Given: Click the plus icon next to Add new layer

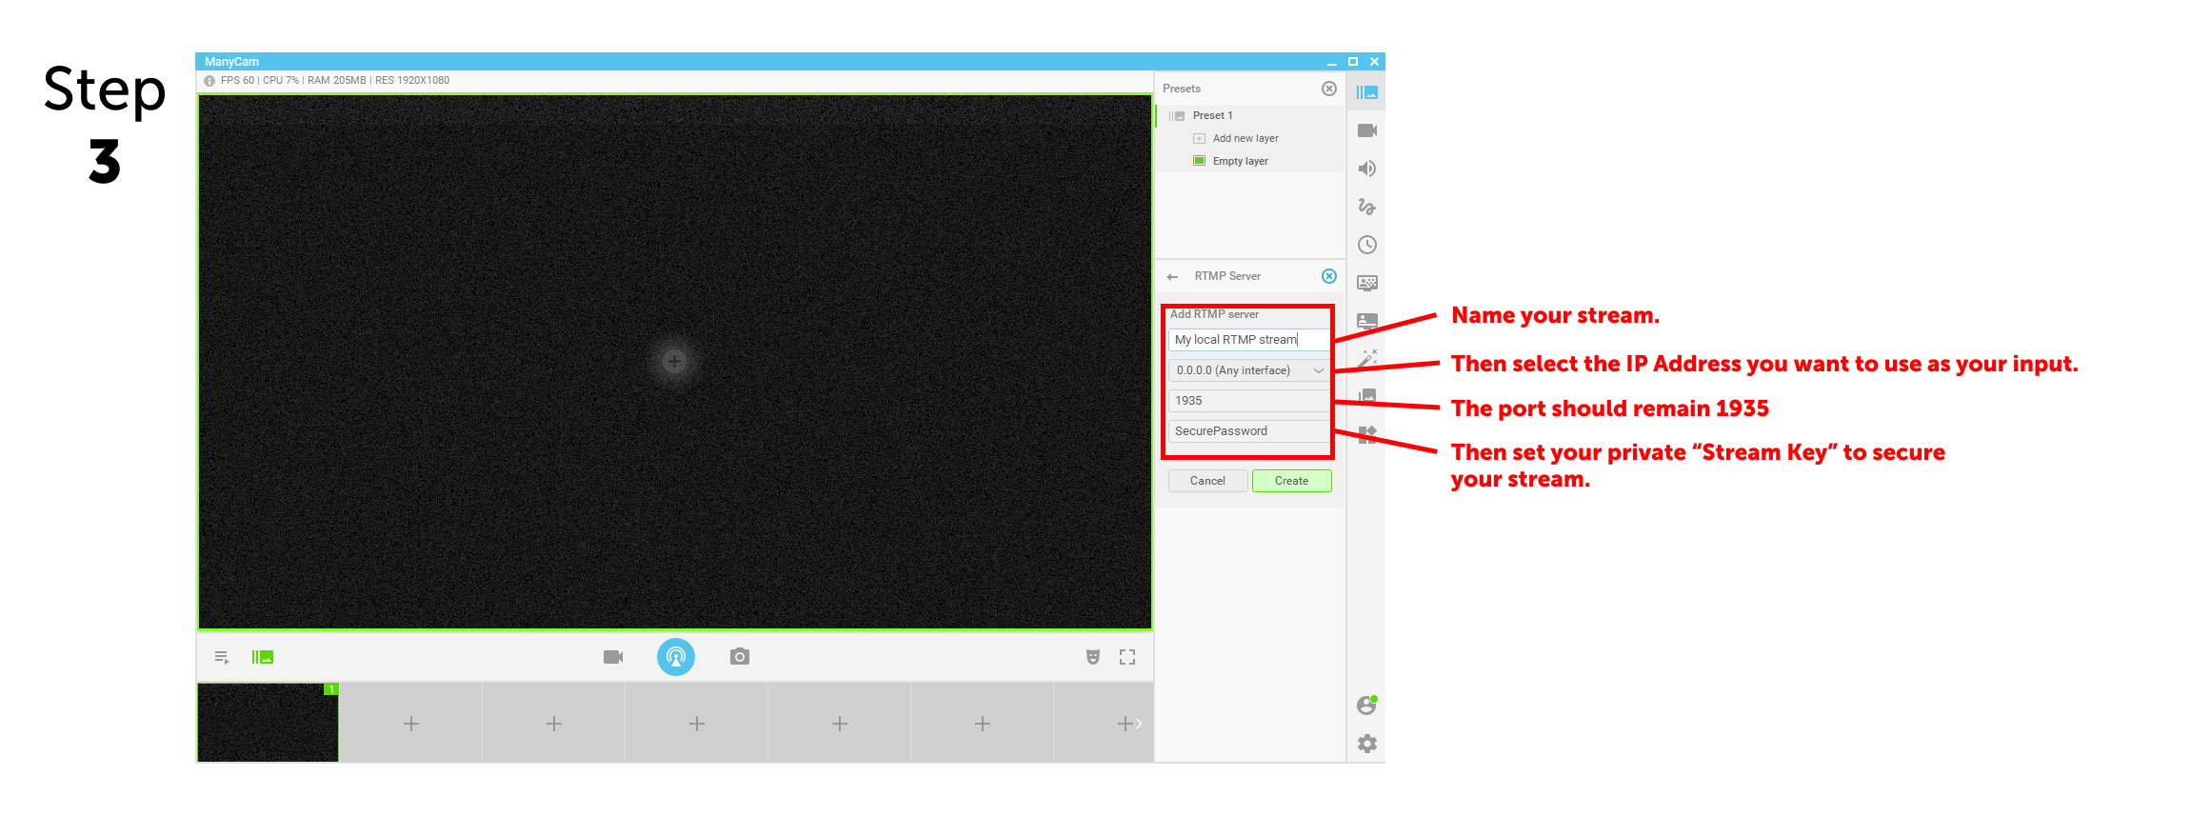Looking at the screenshot, I should pyautogui.click(x=1200, y=138).
